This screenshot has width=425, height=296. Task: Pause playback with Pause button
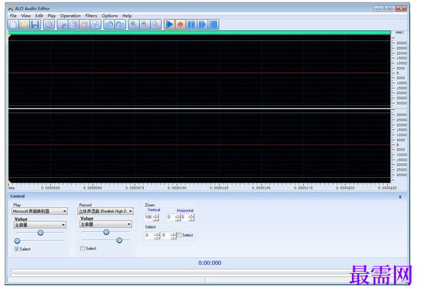point(191,25)
